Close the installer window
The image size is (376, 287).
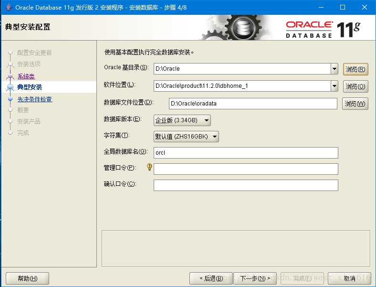[x=365, y=7]
